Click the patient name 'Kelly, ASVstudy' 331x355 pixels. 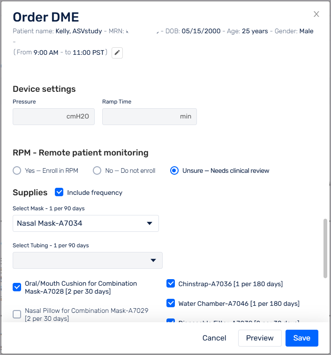tap(79, 31)
